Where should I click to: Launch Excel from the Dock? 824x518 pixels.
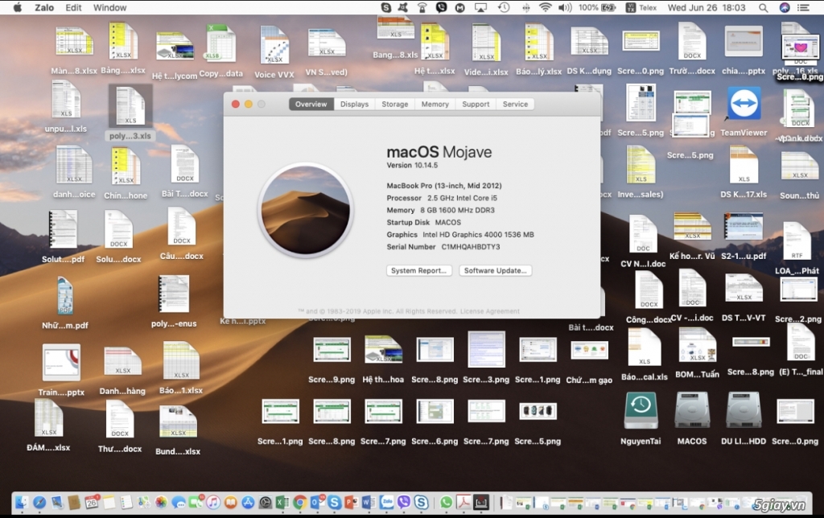pyautogui.click(x=282, y=502)
